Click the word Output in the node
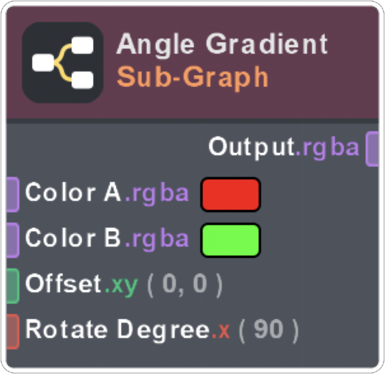Image resolution: width=385 pixels, height=374 pixels. [251, 147]
